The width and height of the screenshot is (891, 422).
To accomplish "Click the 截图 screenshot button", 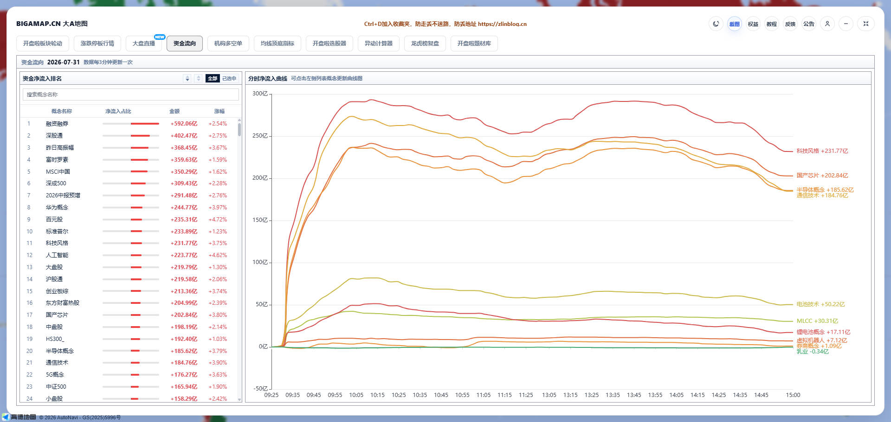I will [x=735, y=24].
